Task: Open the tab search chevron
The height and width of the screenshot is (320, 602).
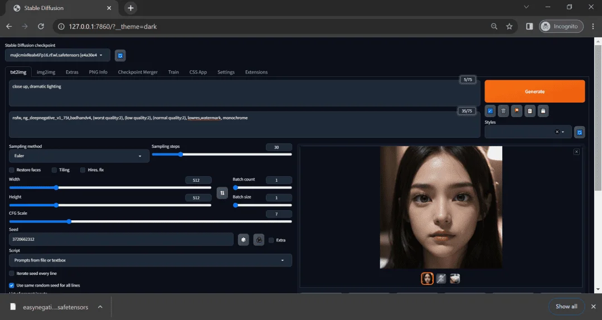Action: click(x=526, y=7)
